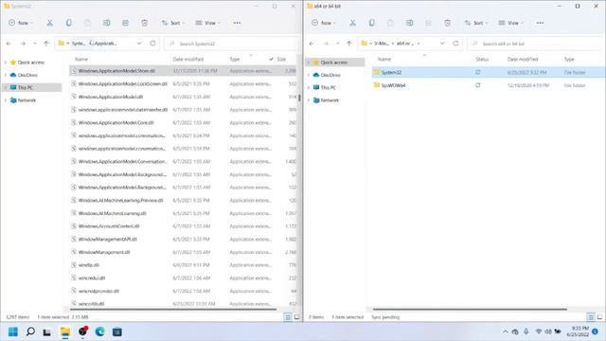
Task: Click Cut icon in x64 or 64 bit window
Action: (353, 23)
